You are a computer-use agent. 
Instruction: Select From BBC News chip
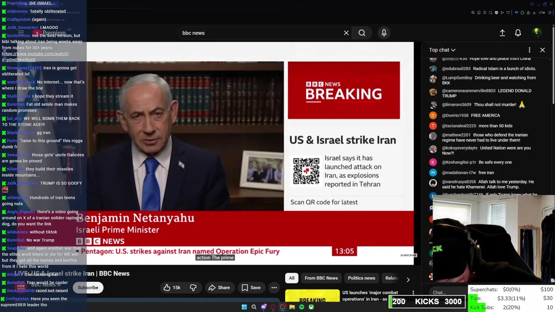click(321, 278)
